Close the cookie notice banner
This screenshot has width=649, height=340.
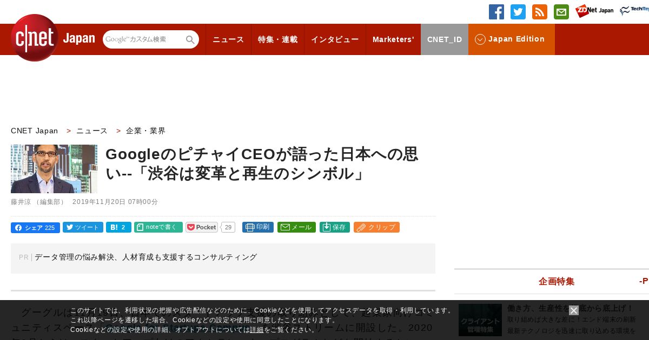[x=574, y=310]
